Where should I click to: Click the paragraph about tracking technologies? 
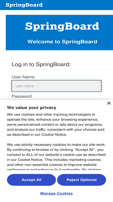pyautogui.click(x=56, y=124)
